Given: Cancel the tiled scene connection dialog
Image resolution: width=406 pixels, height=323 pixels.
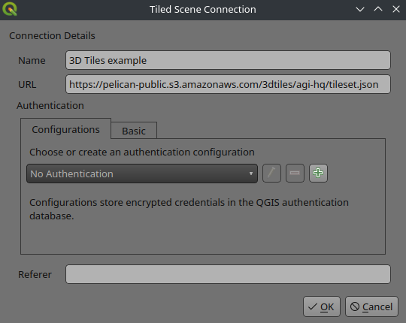Looking at the screenshot, I should (x=371, y=306).
